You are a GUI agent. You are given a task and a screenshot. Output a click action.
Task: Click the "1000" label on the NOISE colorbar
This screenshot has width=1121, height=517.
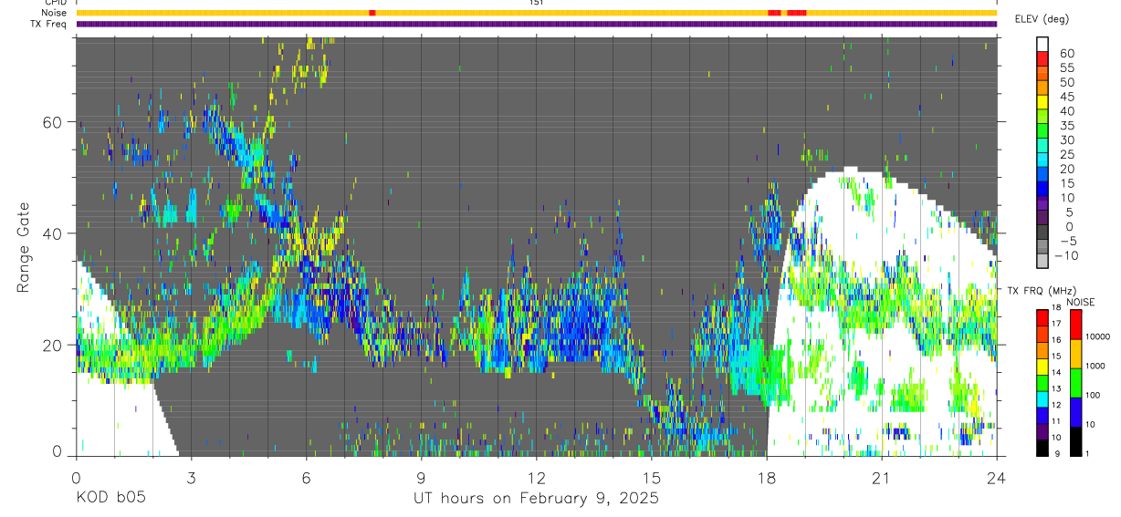[1097, 367]
